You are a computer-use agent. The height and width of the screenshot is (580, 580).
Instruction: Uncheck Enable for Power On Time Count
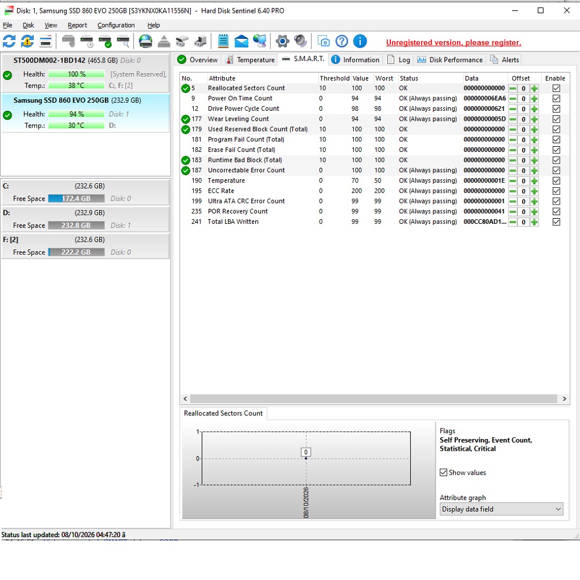point(556,99)
